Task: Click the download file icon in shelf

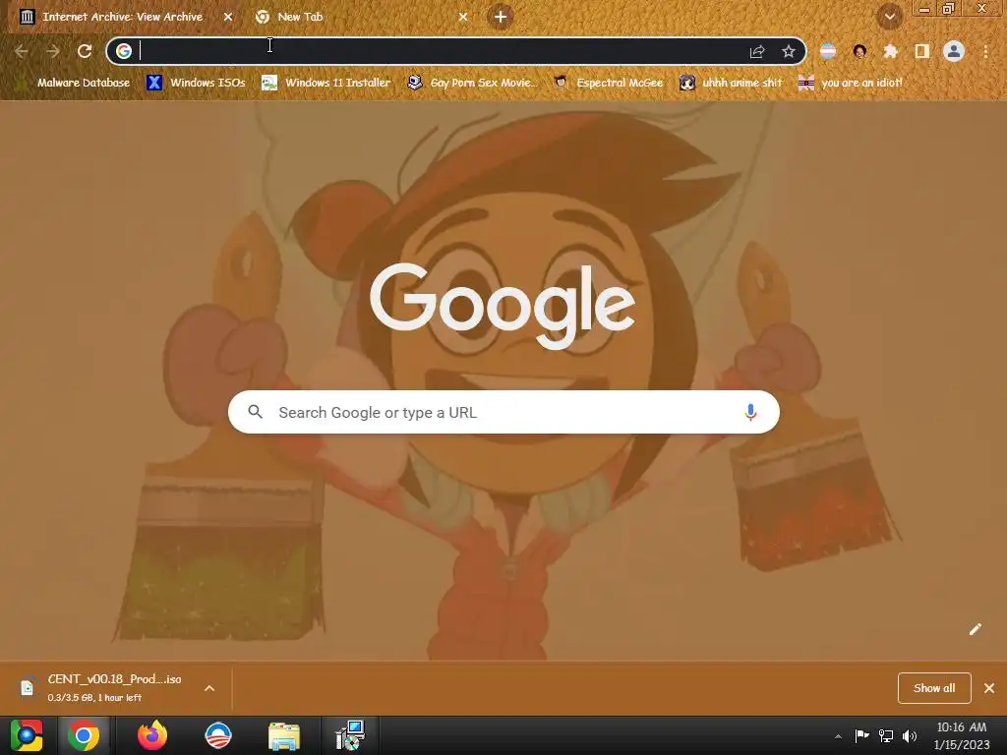Action: pyautogui.click(x=28, y=687)
